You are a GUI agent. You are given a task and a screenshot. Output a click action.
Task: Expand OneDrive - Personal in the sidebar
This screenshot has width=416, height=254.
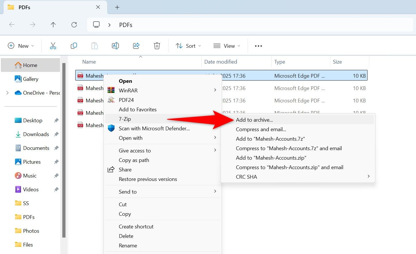[7, 93]
